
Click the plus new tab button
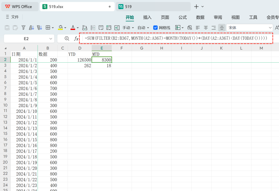point(196,7)
